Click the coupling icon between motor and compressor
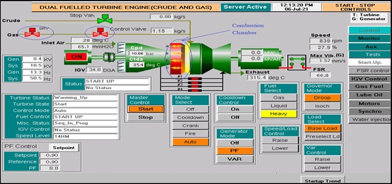This screenshot has width=392, height=184. click(109, 57)
